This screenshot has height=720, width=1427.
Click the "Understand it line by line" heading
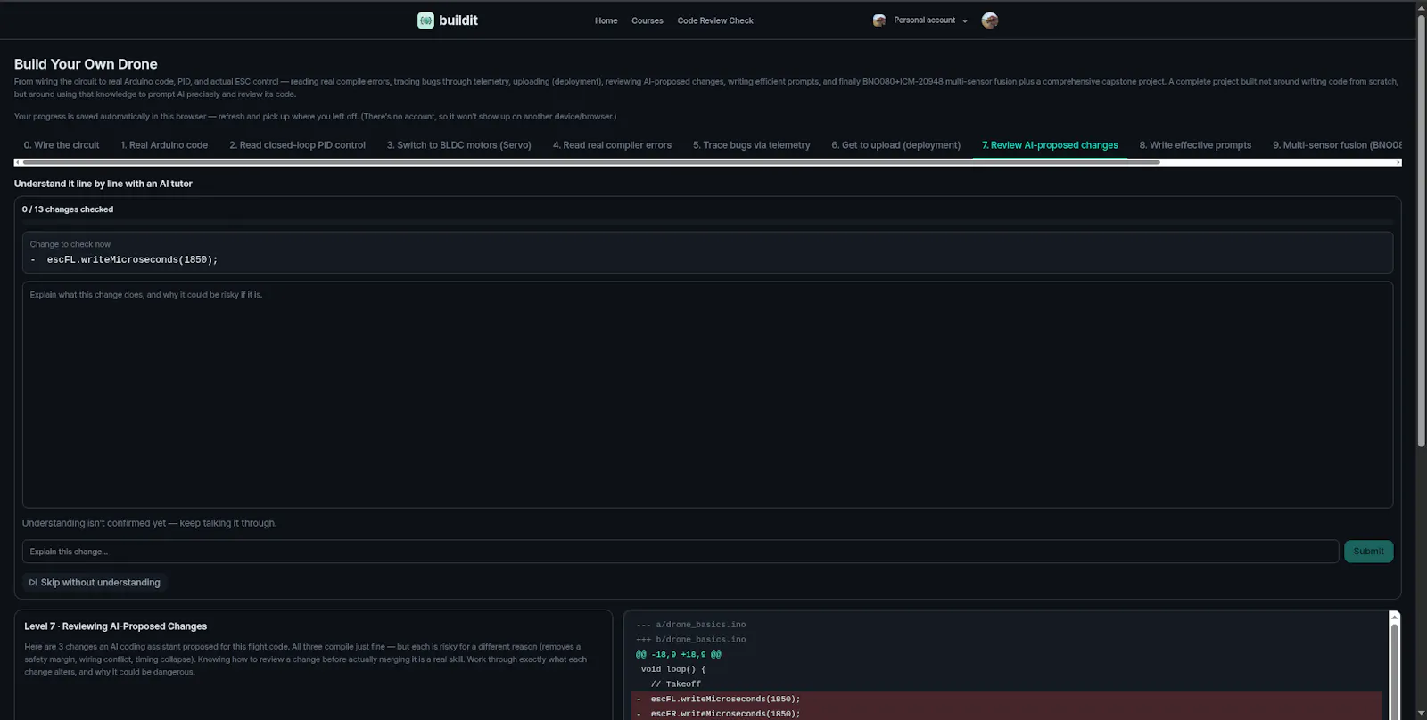[103, 184]
